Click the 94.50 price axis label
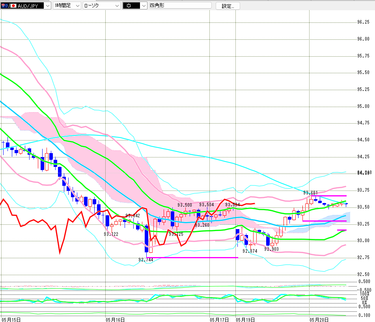This screenshot has width=375, height=322. 363,140
